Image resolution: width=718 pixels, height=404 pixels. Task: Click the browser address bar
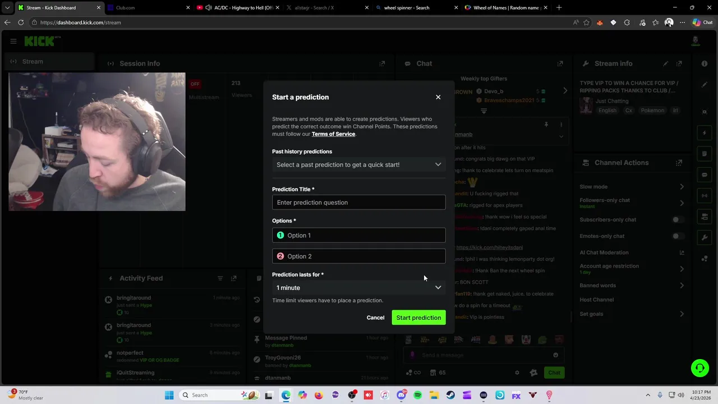(303, 22)
